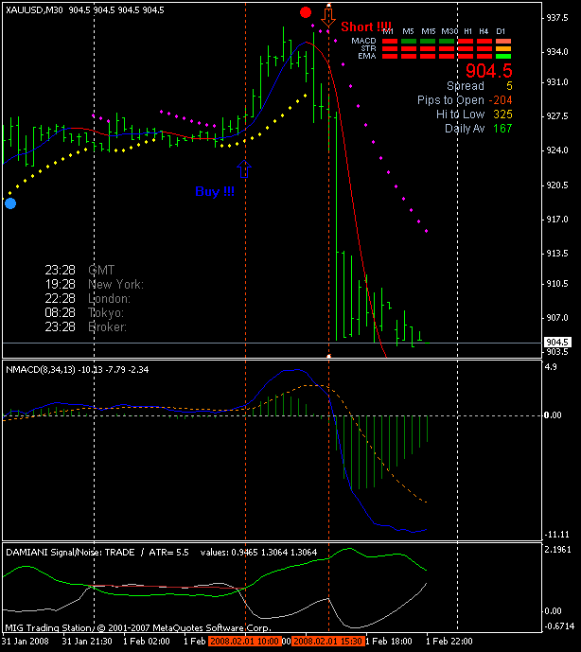Click the red circle above the price peak
581x652 pixels.
(306, 12)
